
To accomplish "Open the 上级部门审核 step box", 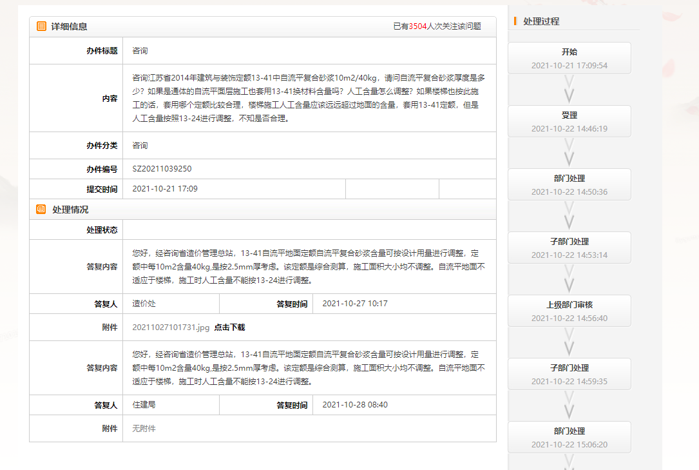I will pos(569,311).
